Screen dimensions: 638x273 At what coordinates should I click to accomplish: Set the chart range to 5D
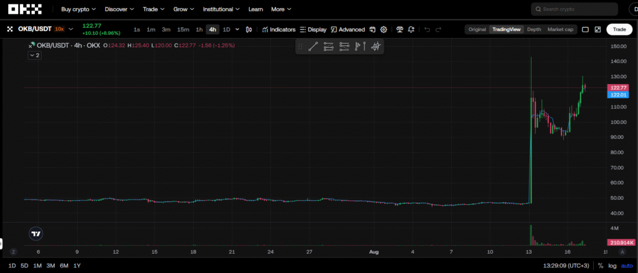pyautogui.click(x=24, y=266)
